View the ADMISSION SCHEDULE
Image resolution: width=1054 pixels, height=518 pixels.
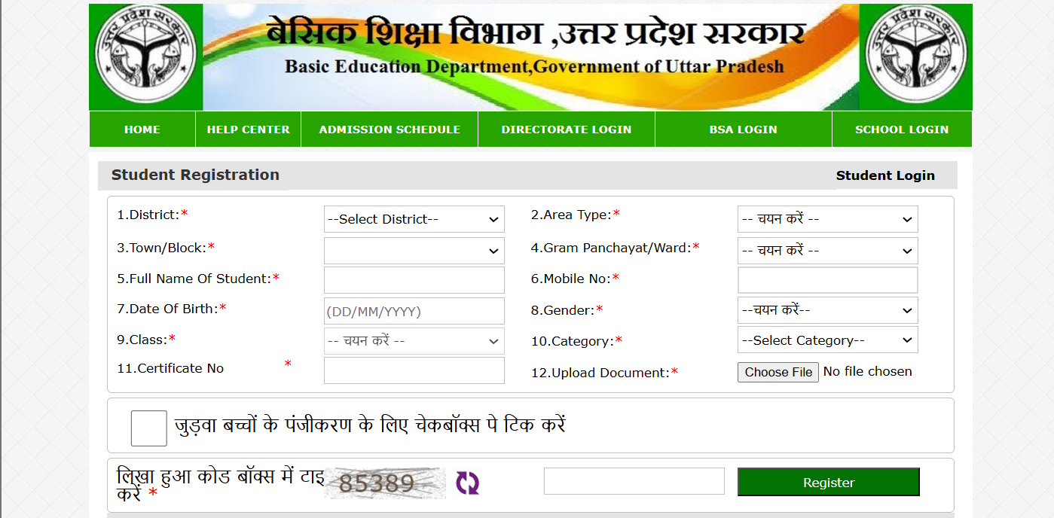pyautogui.click(x=390, y=129)
